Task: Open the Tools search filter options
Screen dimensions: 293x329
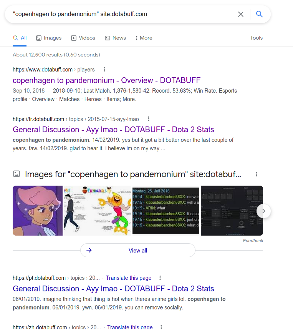Action: pyautogui.click(x=256, y=38)
